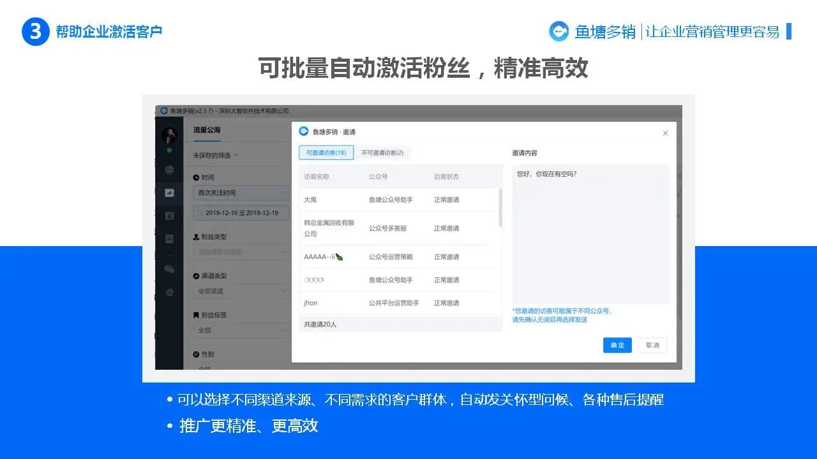Open the 粉丝标签 tag dropdown showing 全部
Screen dimensions: 817x459
[240, 330]
